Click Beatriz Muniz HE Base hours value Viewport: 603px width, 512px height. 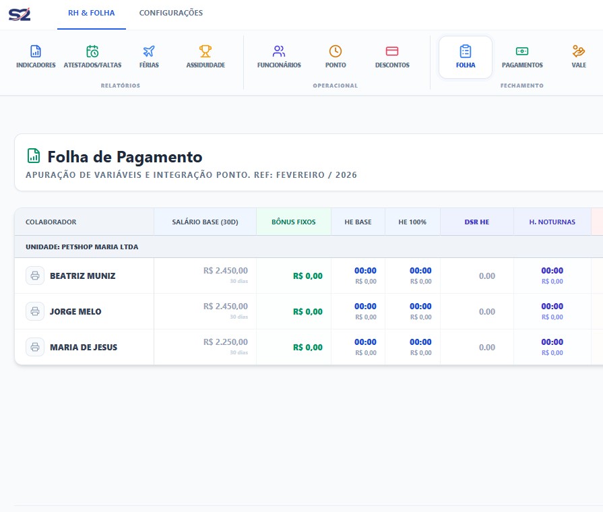pyautogui.click(x=365, y=271)
